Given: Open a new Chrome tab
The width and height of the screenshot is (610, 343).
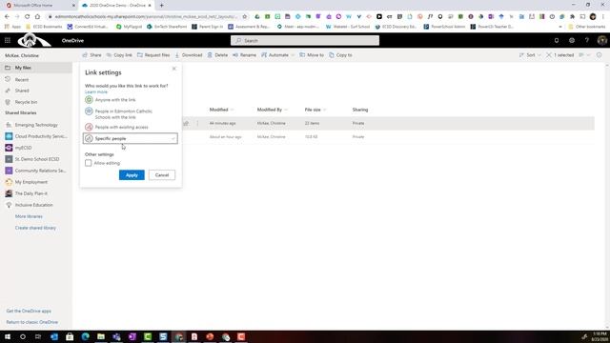Looking at the screenshot, I should [161, 6].
